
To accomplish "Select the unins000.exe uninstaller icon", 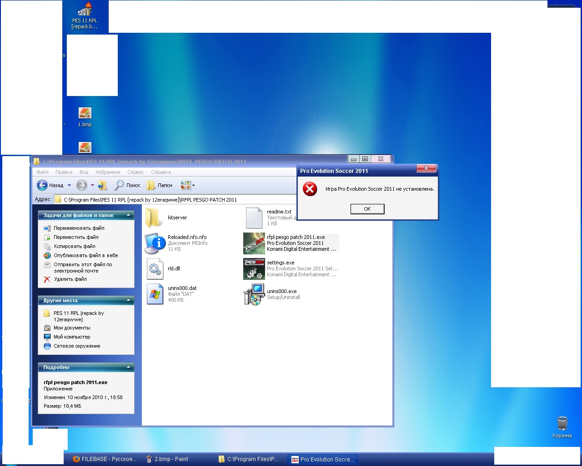I will [254, 294].
